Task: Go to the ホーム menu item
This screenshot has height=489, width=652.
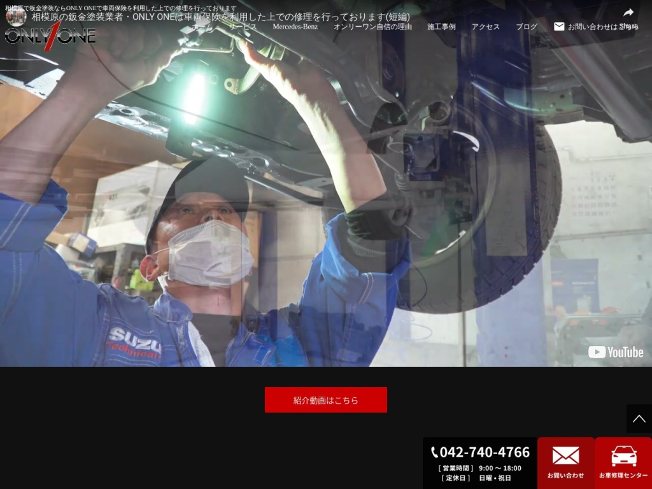Action: (x=202, y=27)
